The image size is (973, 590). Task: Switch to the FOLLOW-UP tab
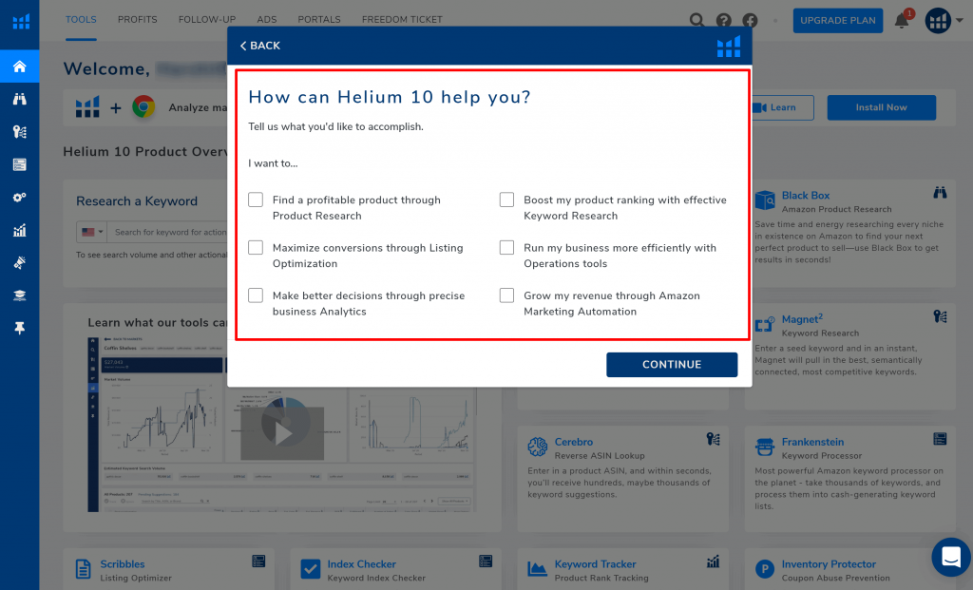tap(206, 20)
